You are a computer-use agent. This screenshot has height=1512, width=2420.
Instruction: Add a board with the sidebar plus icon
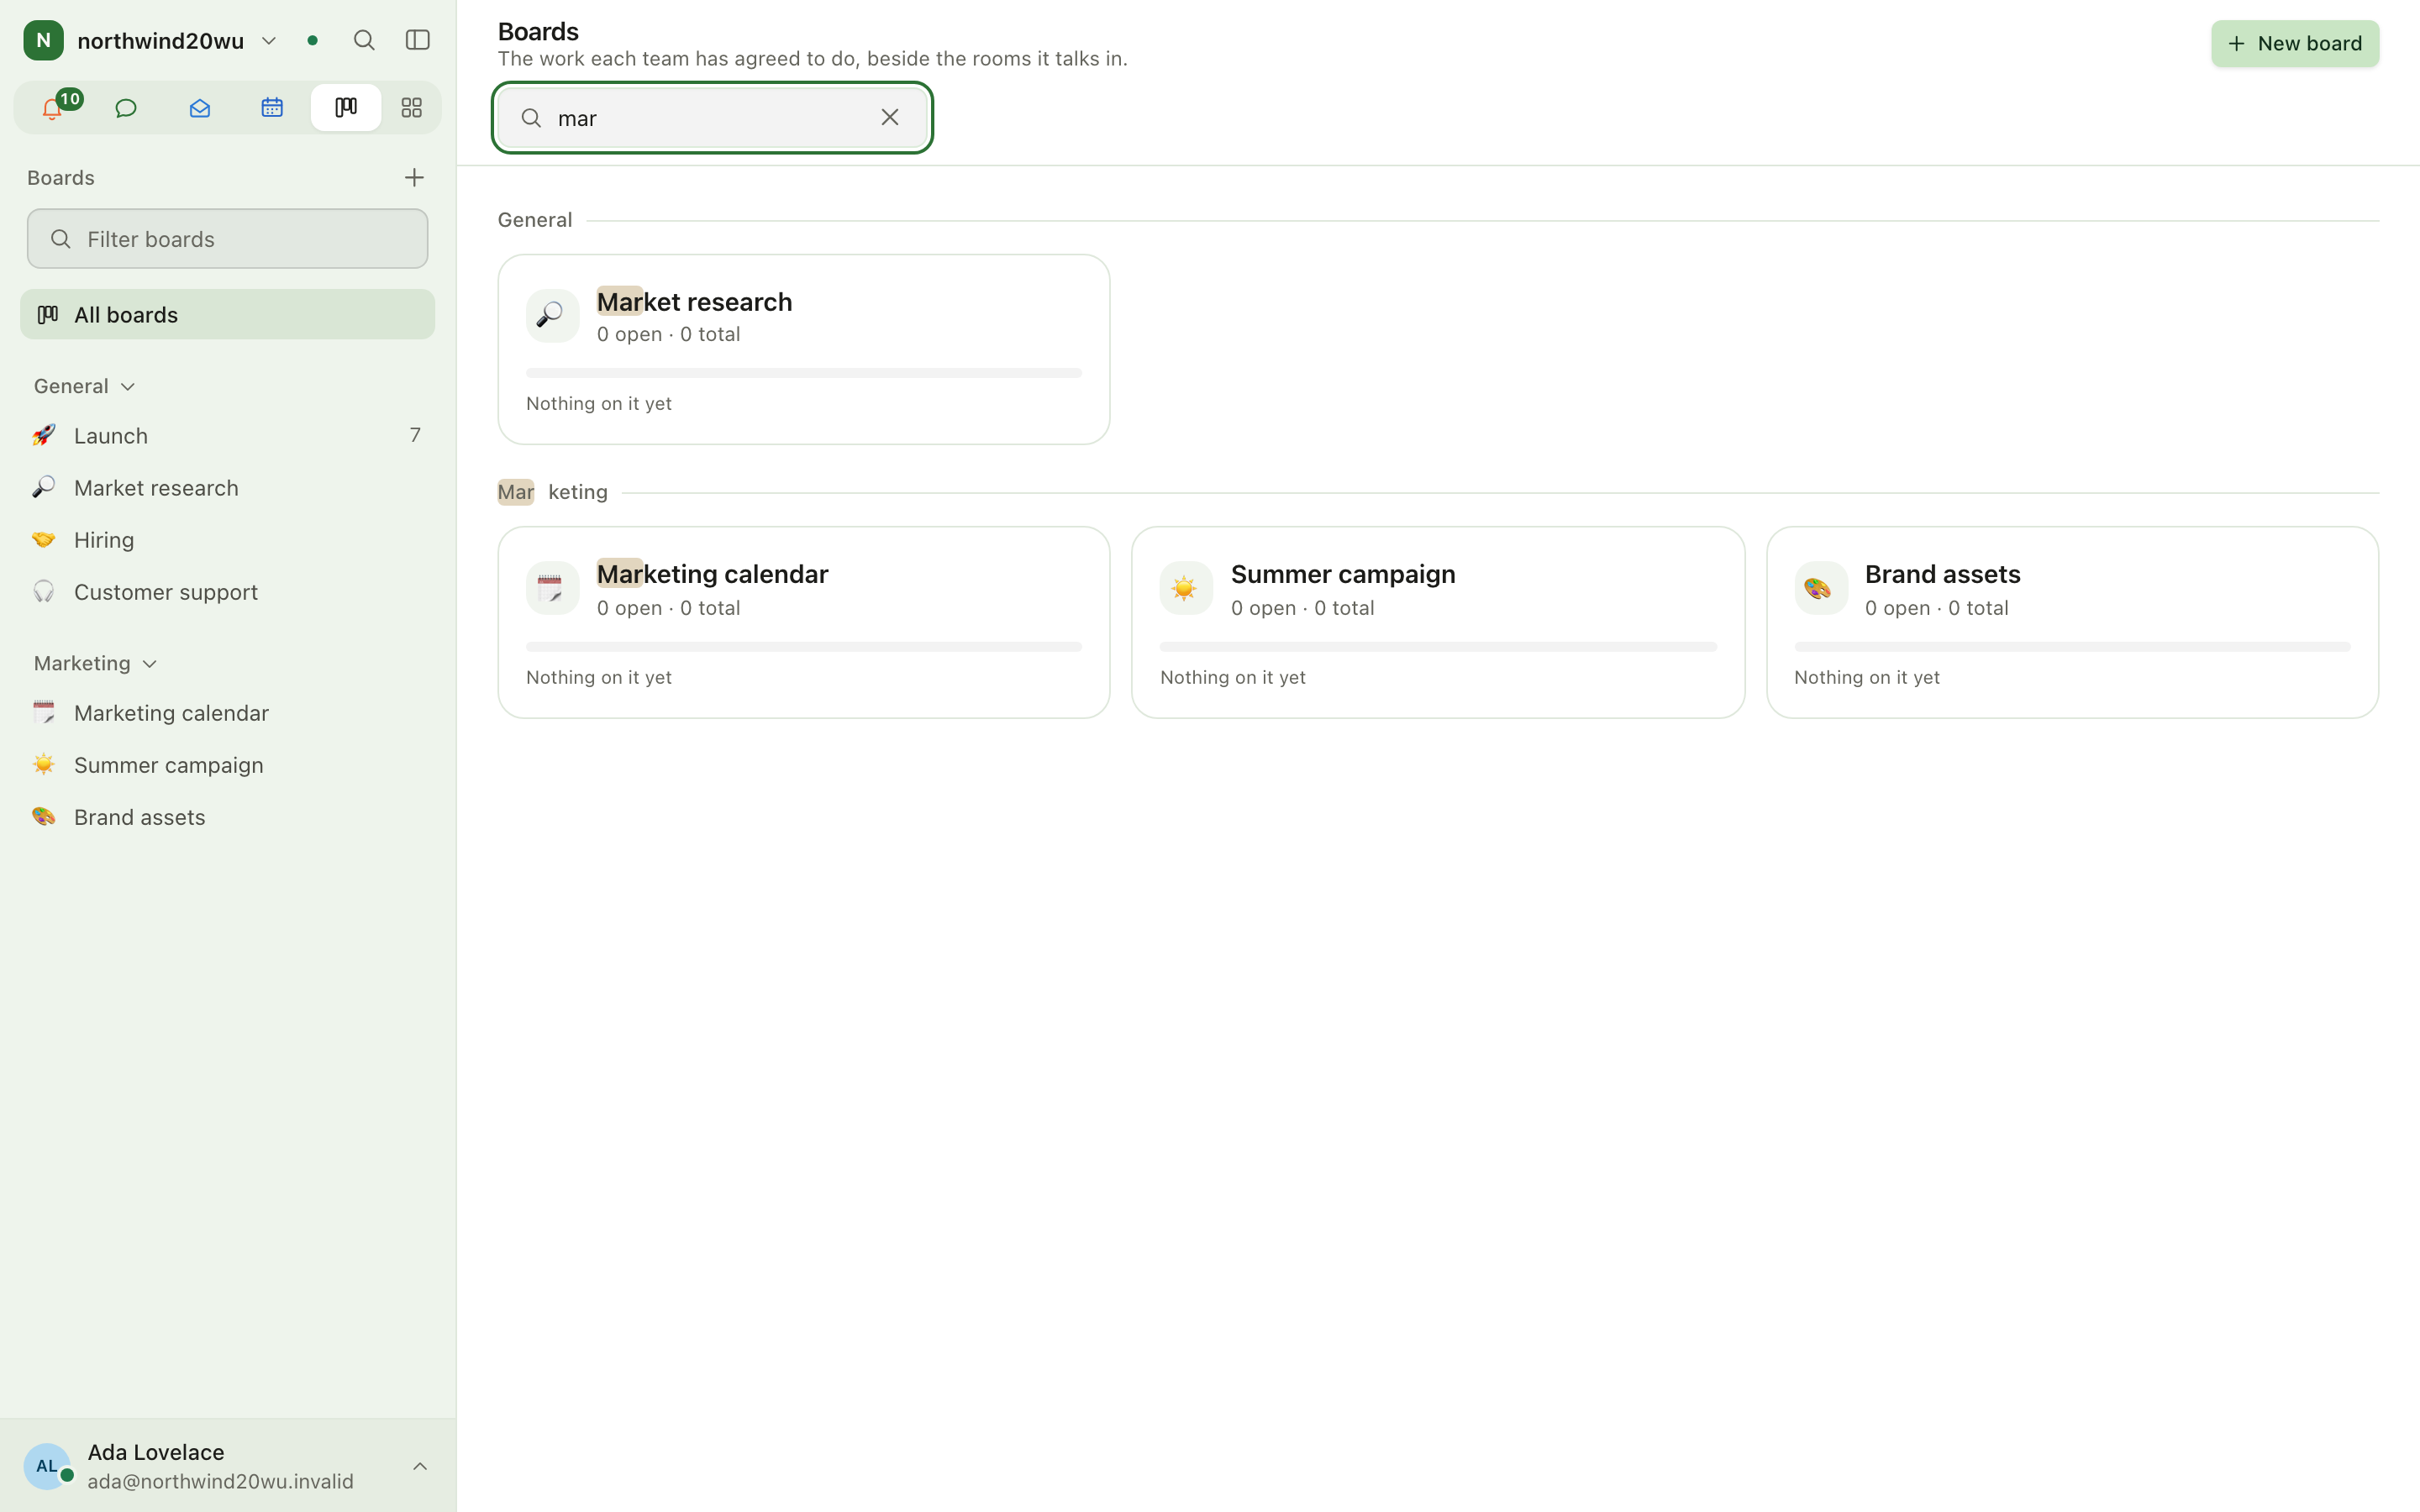[x=414, y=177]
